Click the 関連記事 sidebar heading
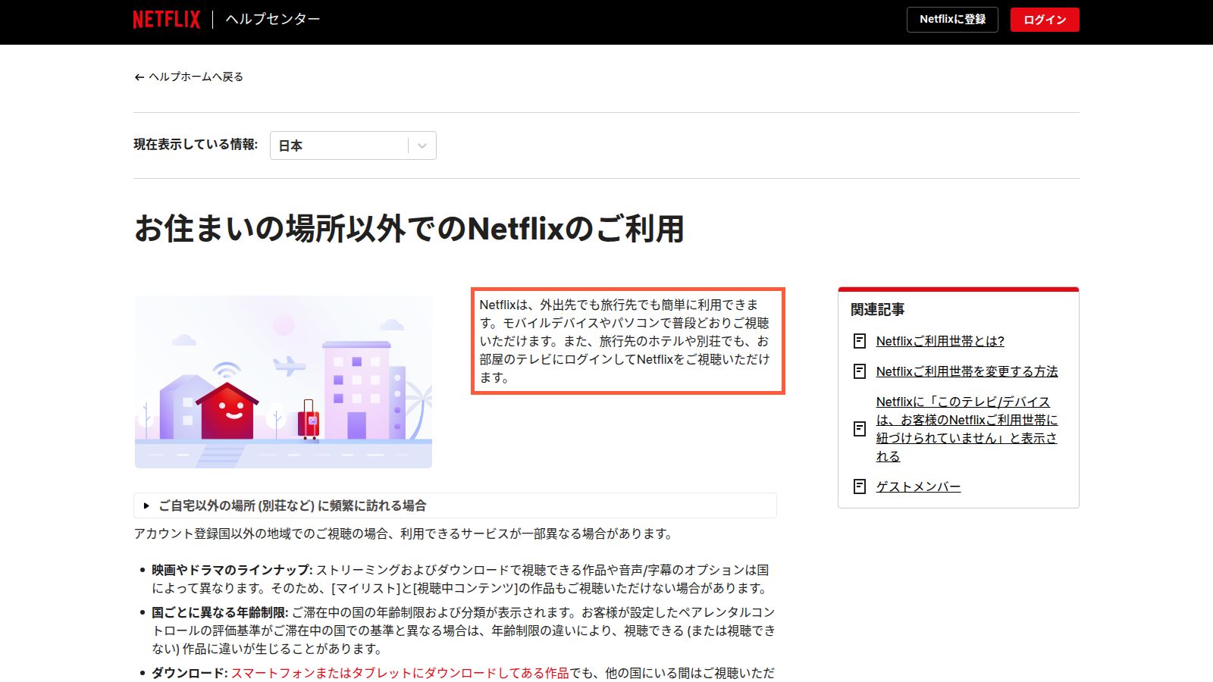Viewport: 1213px width, 682px height. (877, 309)
